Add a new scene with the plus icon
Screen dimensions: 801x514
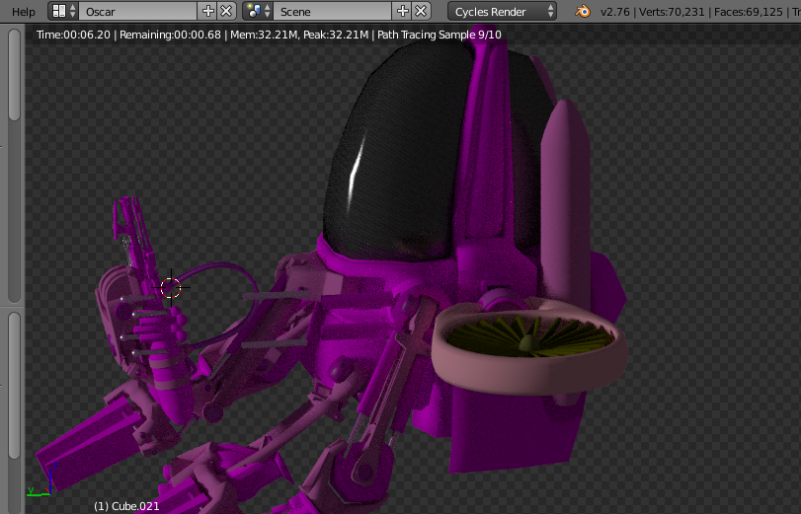pos(402,12)
